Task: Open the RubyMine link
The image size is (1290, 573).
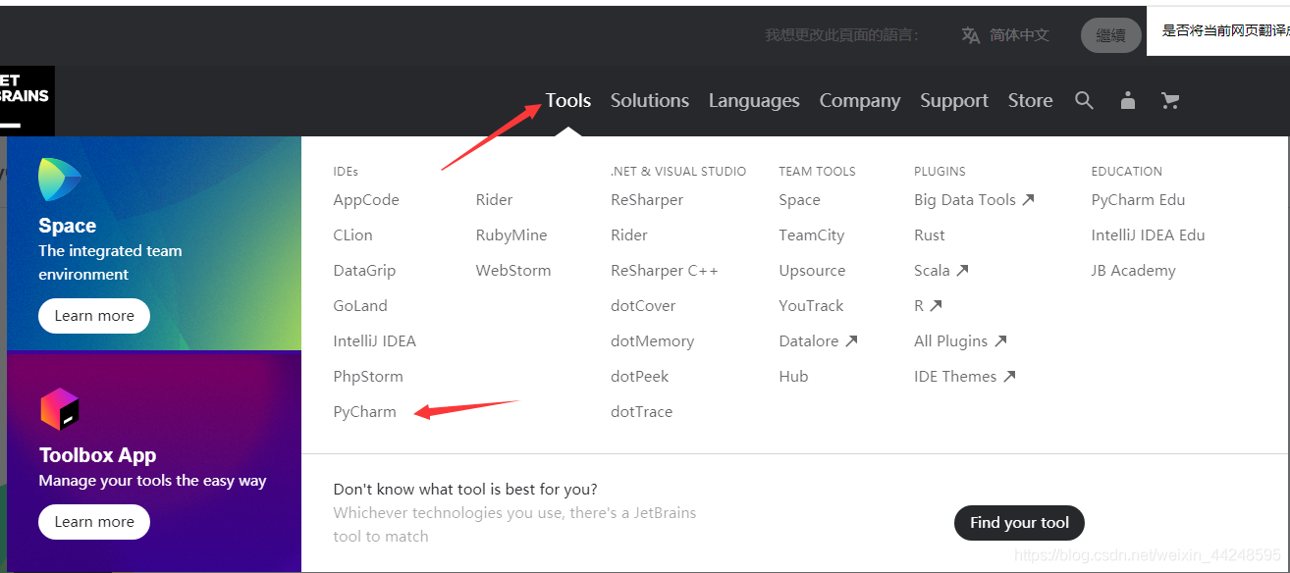Action: (511, 235)
